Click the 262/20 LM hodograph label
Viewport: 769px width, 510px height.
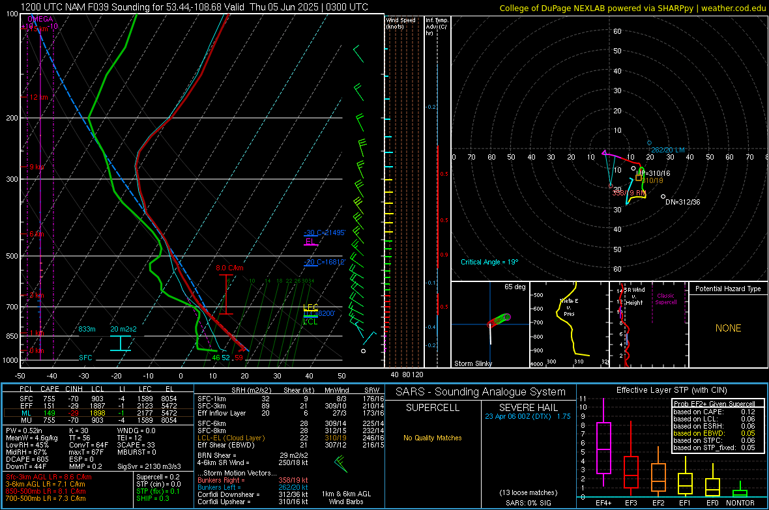(668, 150)
